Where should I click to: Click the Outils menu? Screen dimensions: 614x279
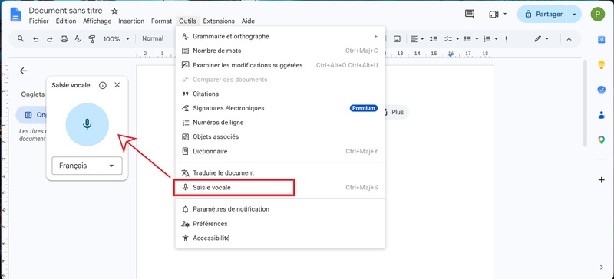(x=187, y=21)
